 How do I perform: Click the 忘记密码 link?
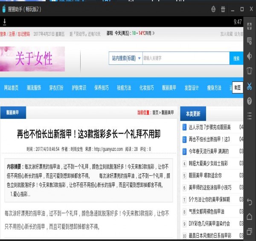click(x=23, y=34)
